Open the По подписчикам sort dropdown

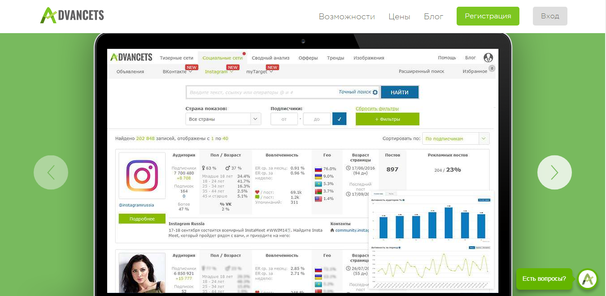pos(456,138)
